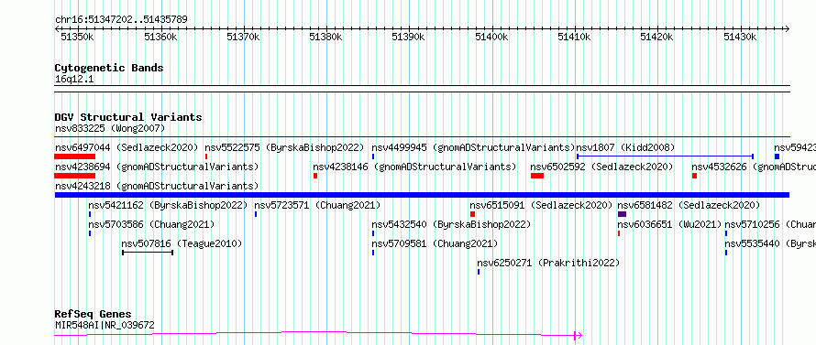Click the nsv5710256 variant label
The width and height of the screenshot is (816, 345).
[770, 224]
